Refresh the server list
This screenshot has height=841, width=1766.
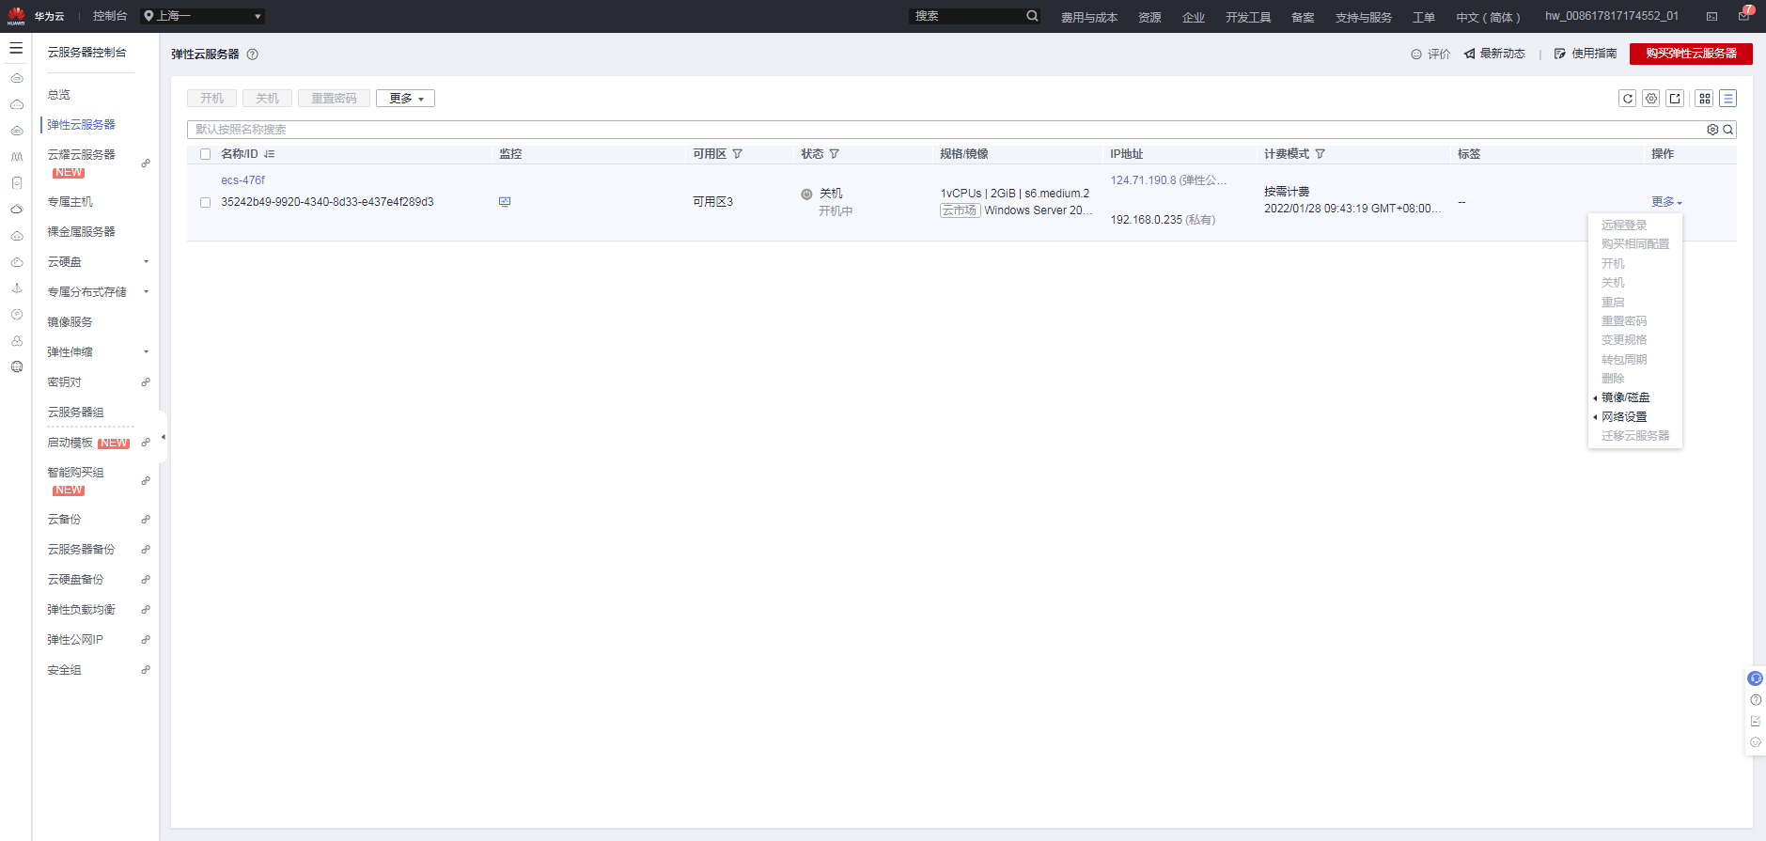(x=1627, y=99)
